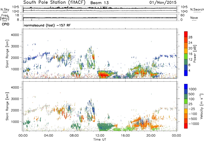Click the green 12 dB band of Power color bar

[x=186, y=57]
